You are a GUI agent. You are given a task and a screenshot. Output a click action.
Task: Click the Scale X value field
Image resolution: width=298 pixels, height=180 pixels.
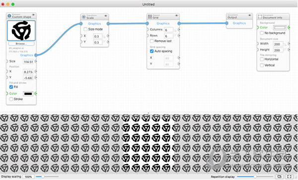pyautogui.click(x=98, y=36)
